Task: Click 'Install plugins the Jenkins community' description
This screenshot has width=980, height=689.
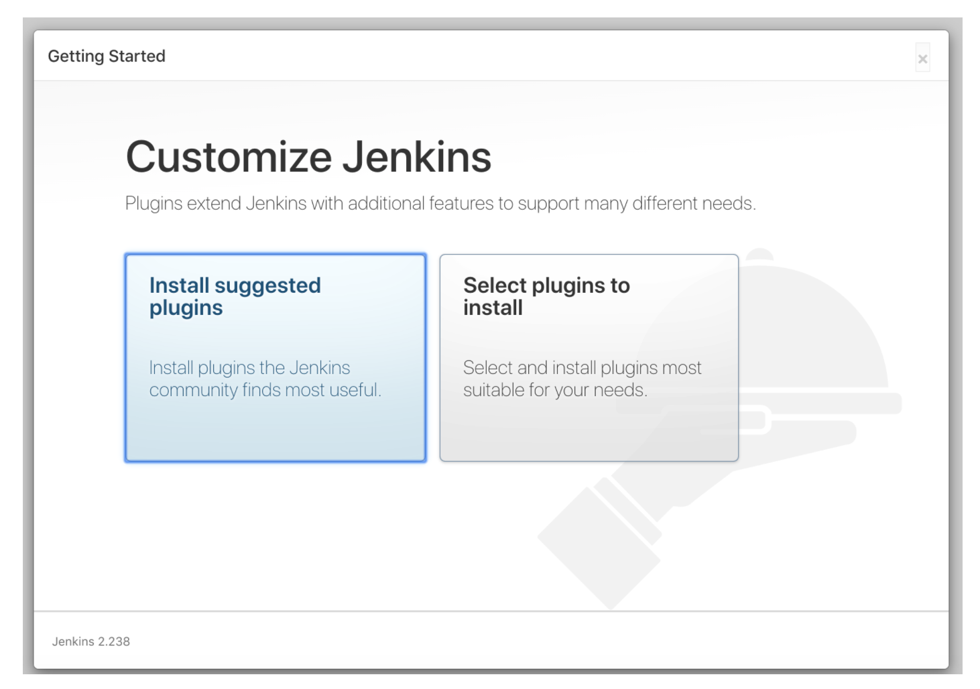Action: point(265,379)
